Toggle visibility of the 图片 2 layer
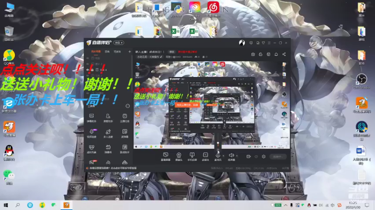The image size is (375, 210). 88,64
